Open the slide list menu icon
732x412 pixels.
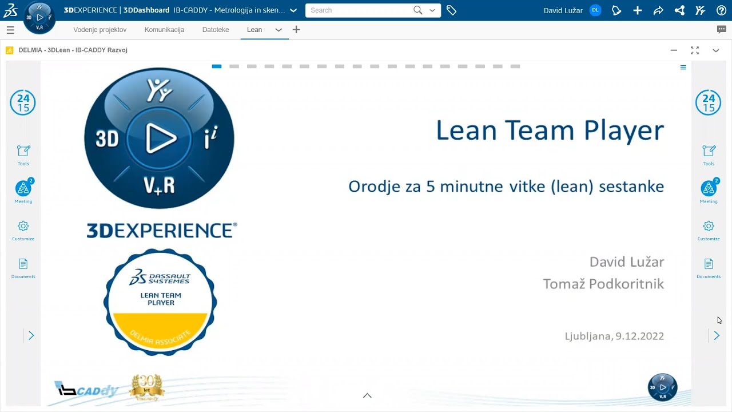[x=683, y=68]
